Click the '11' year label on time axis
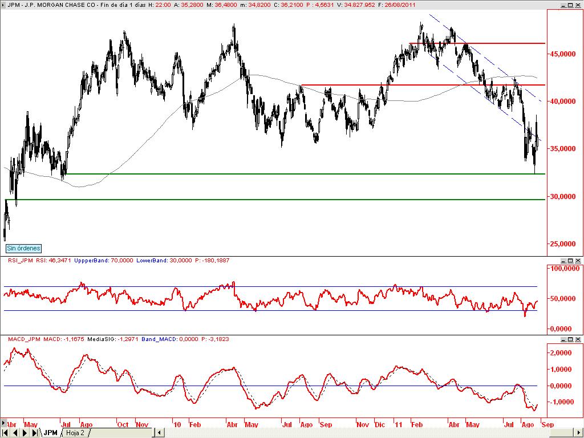This screenshot has height=438, width=584. click(x=399, y=424)
